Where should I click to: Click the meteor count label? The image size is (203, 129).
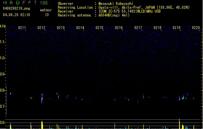46,10
